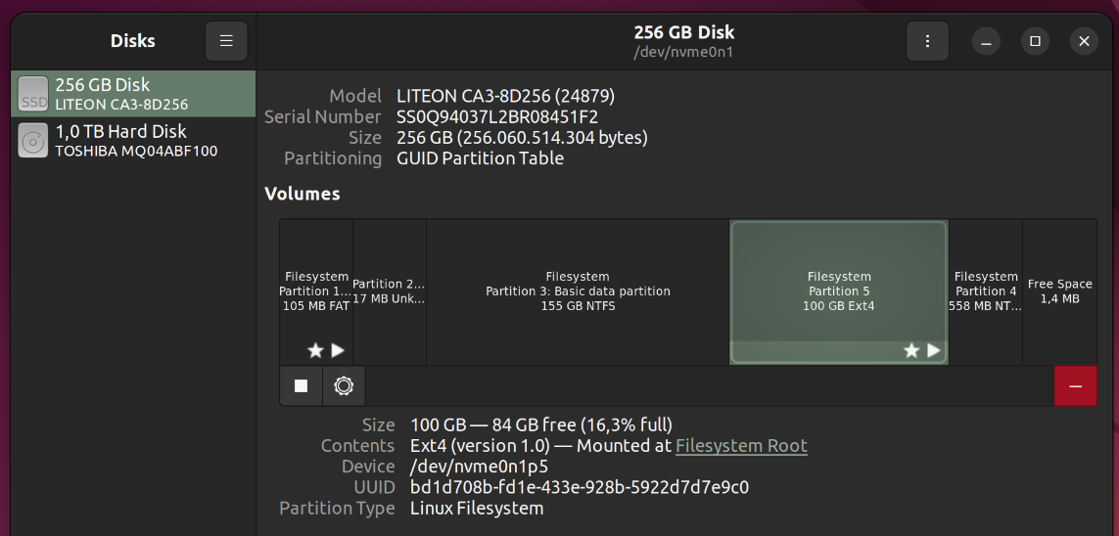Screen dimensions: 1119x536
Task: Select LITEON CA3-8D256 in the sidebar
Action: pos(121,105)
